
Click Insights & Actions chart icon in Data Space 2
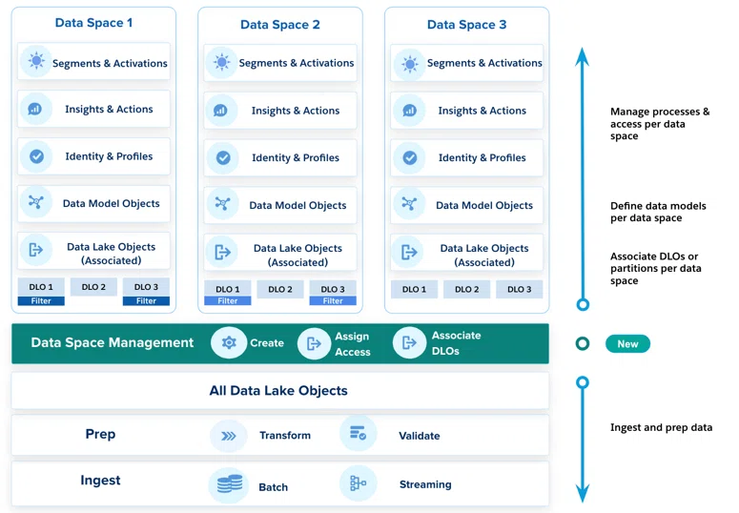221,111
